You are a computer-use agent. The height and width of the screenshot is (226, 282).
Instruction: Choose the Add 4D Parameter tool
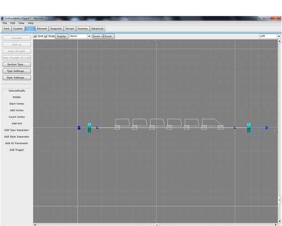(17, 143)
